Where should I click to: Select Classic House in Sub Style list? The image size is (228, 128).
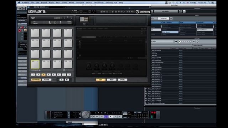[x=205, y=30]
